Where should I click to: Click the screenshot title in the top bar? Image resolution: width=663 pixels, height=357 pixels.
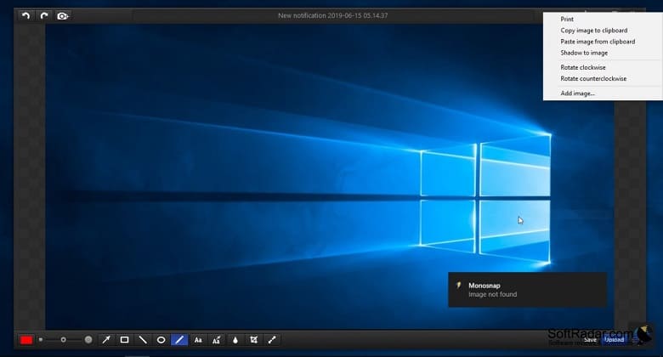(332, 15)
